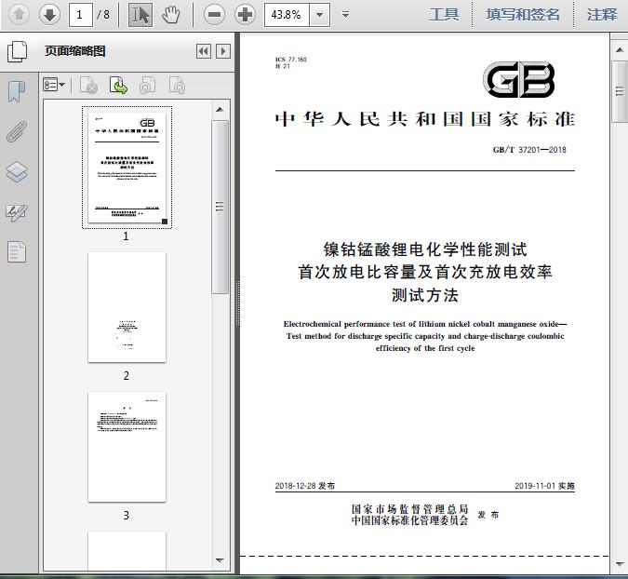Open the layers sidebar panel
628x579 pixels.
point(17,172)
